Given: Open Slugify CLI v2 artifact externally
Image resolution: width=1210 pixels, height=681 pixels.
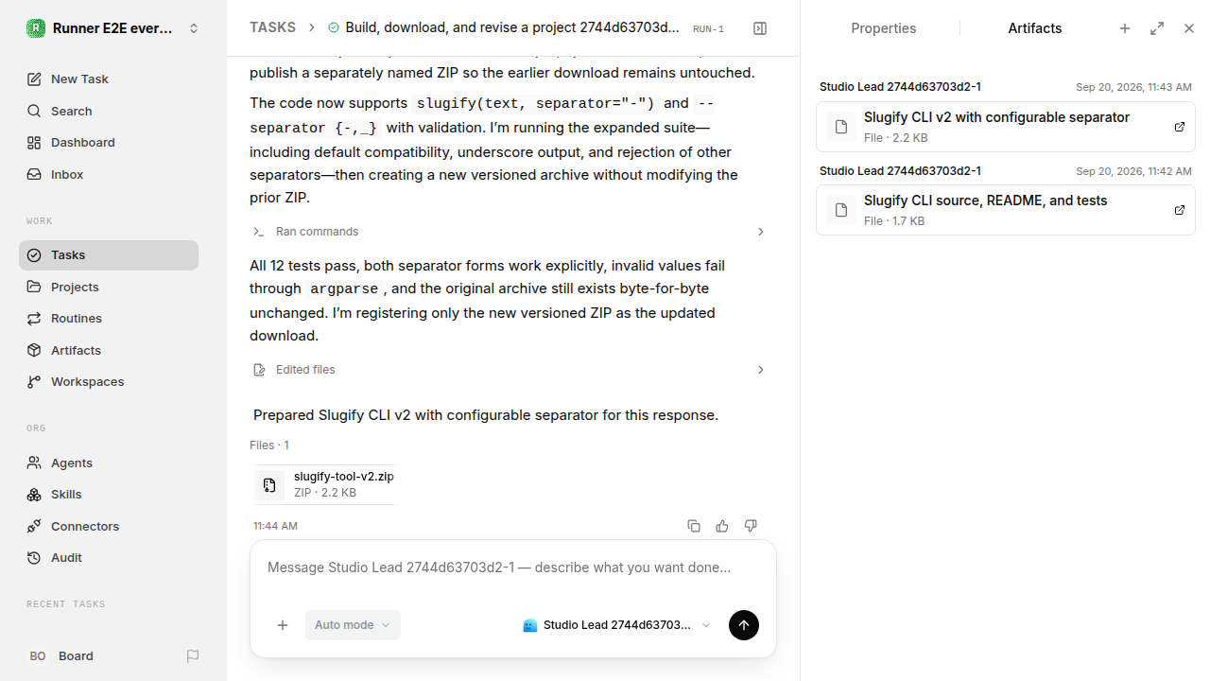Looking at the screenshot, I should point(1180,127).
